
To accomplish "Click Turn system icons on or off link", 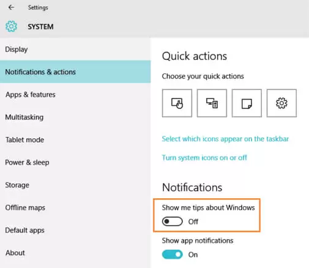I will pyautogui.click(x=204, y=158).
